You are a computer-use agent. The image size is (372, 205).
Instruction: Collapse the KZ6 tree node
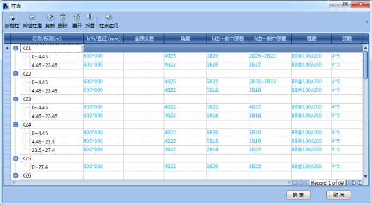coord(16,175)
